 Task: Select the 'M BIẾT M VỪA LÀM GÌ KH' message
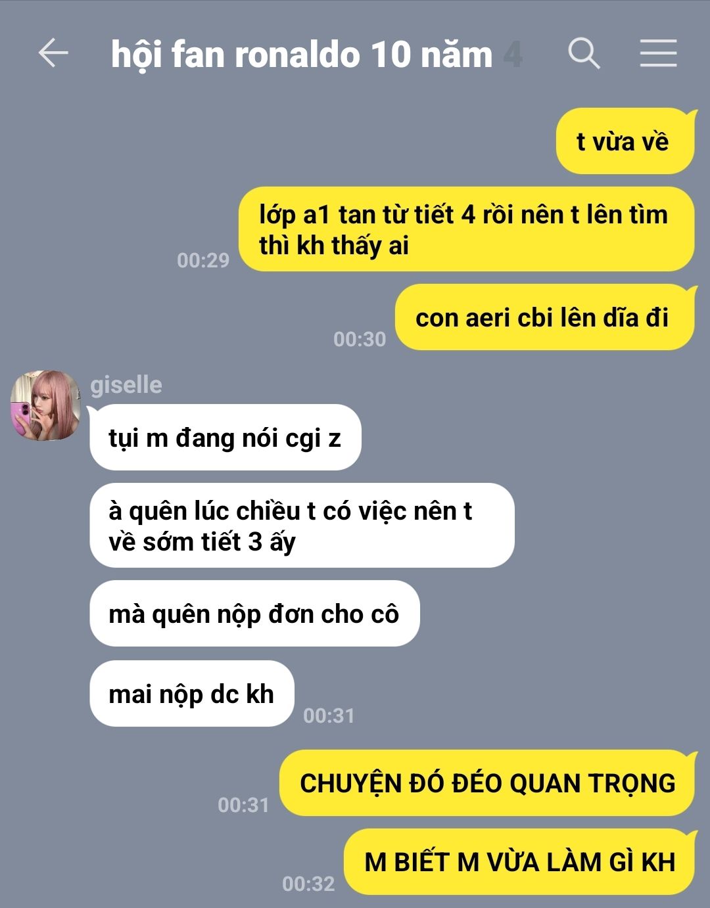(x=519, y=862)
